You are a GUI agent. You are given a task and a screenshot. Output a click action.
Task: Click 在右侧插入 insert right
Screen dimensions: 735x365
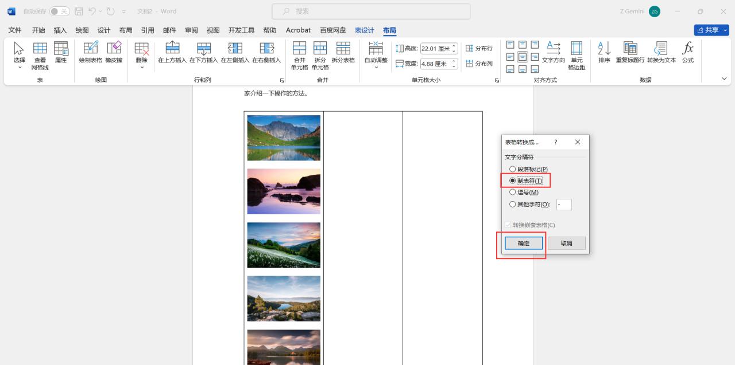(266, 53)
